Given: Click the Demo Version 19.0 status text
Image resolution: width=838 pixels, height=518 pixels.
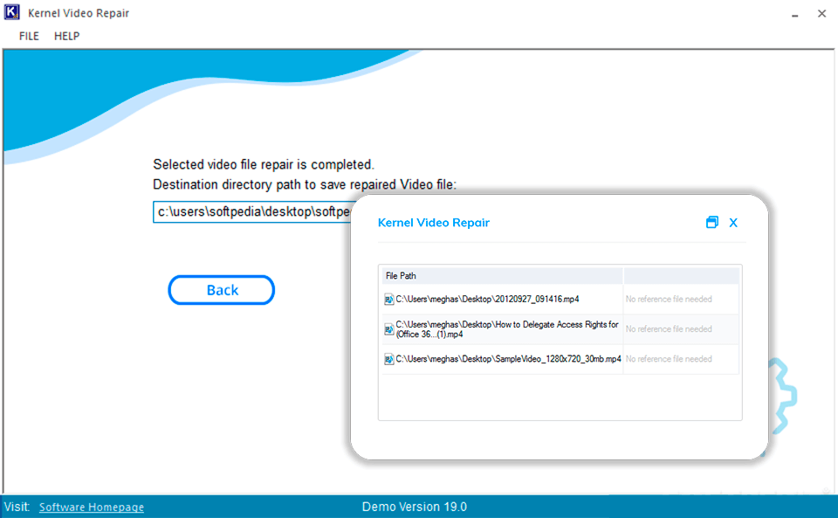Looking at the screenshot, I should point(415,507).
